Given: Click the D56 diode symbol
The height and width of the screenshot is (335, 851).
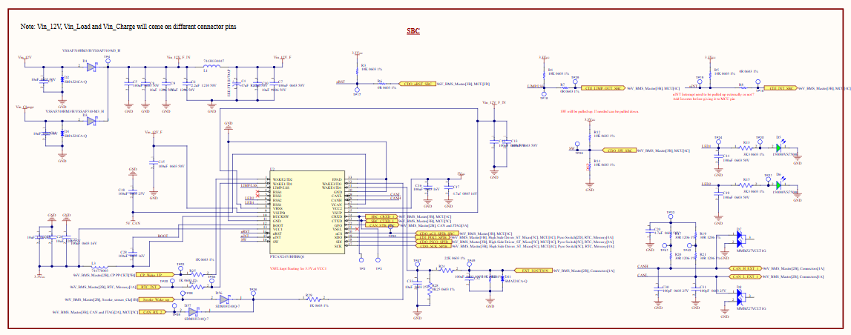Looking at the screenshot, I should click(223, 299).
